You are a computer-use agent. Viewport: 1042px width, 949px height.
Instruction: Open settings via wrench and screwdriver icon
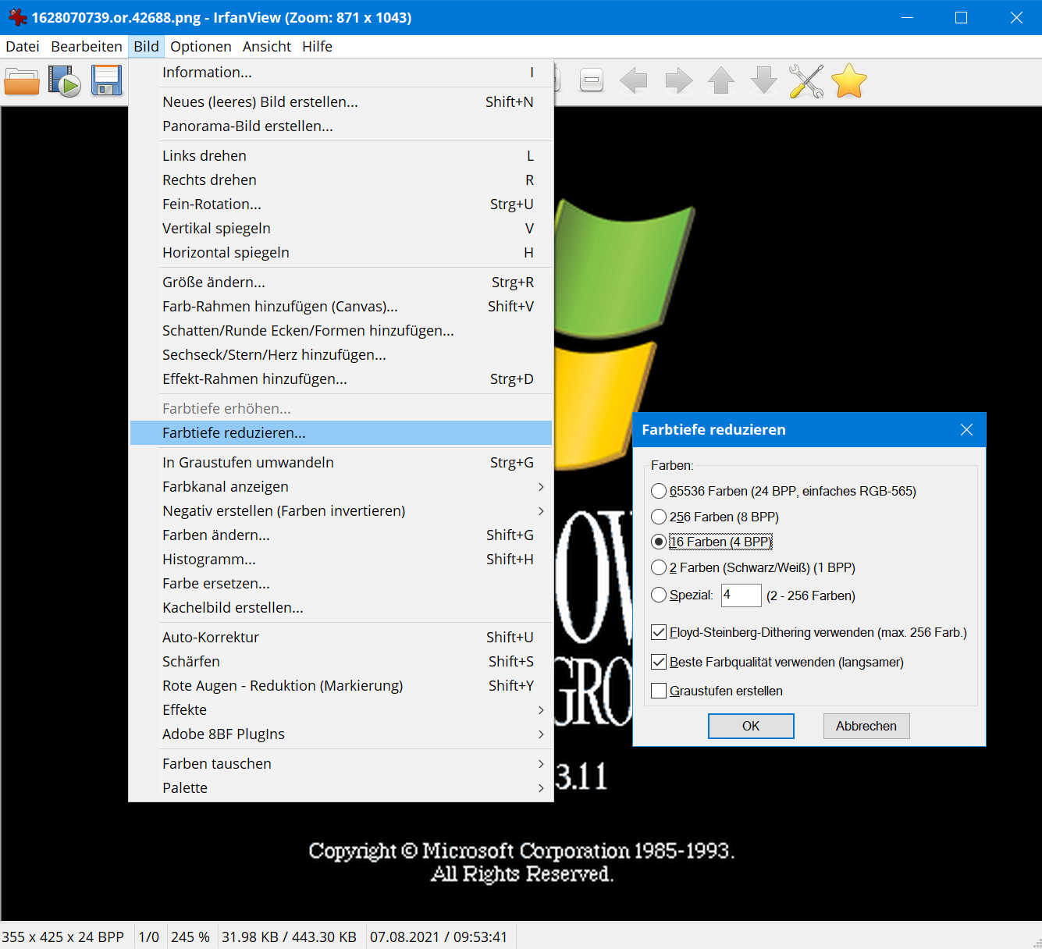806,81
